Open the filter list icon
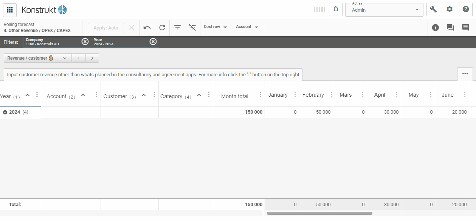Screen dimensions: 476x222 point(177,28)
